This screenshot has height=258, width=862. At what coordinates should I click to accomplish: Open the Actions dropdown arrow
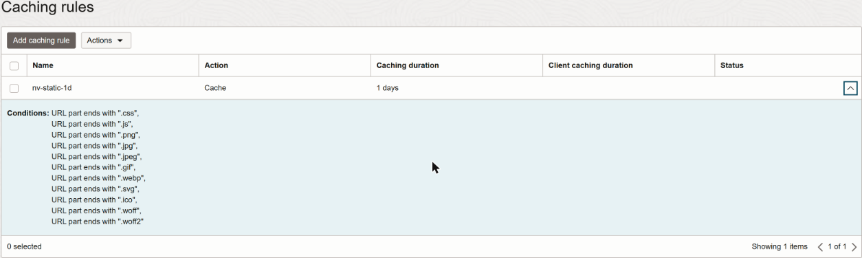(x=120, y=41)
